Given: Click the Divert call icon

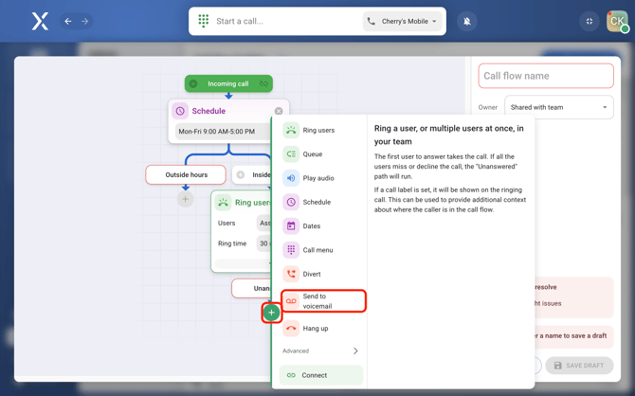Looking at the screenshot, I should pyautogui.click(x=291, y=275).
